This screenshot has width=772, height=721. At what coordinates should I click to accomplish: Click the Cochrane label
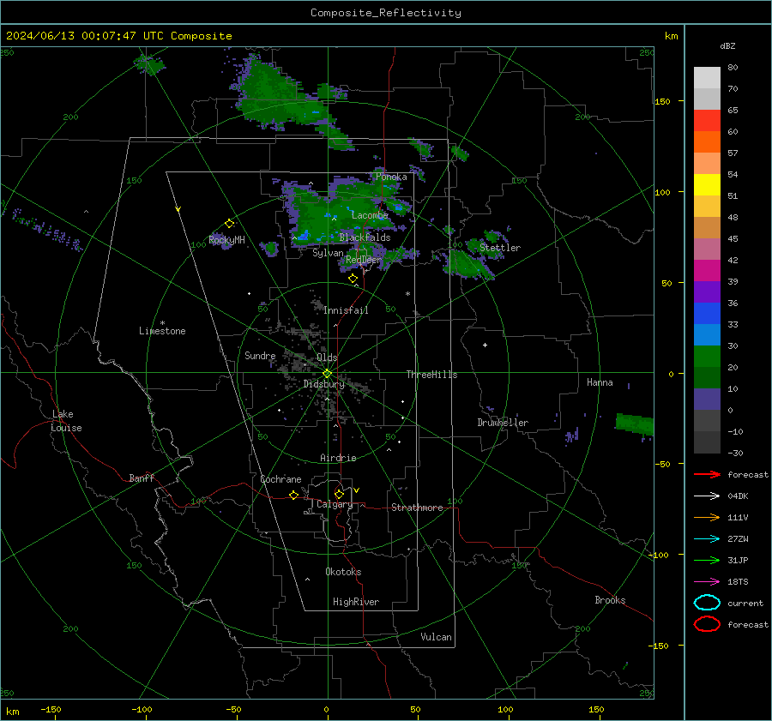pyautogui.click(x=280, y=479)
